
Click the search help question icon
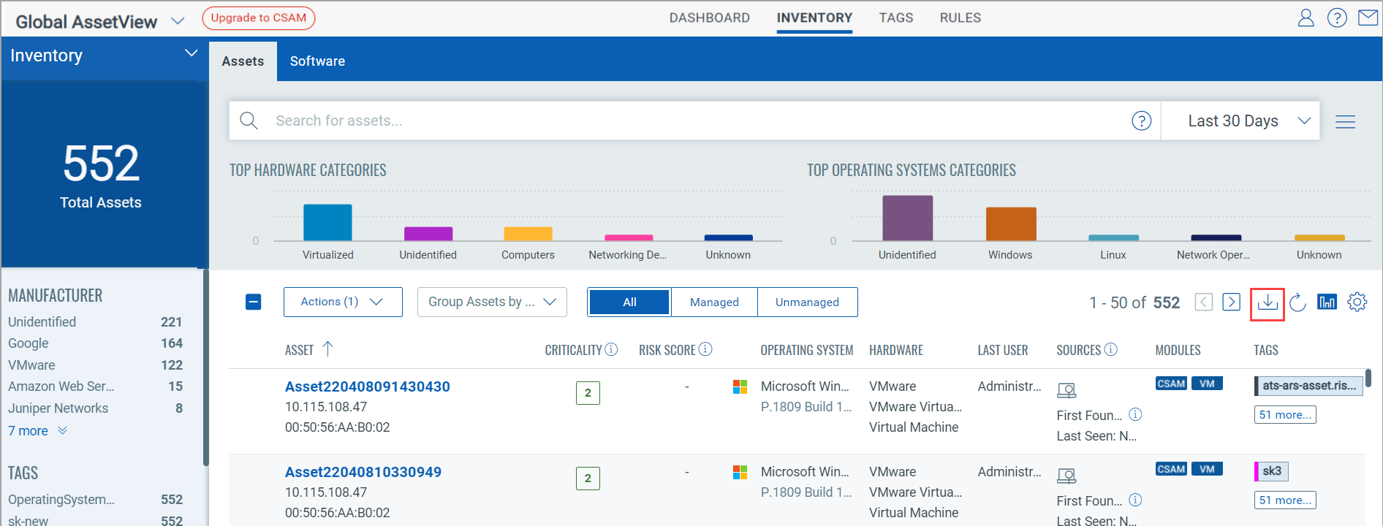point(1141,121)
